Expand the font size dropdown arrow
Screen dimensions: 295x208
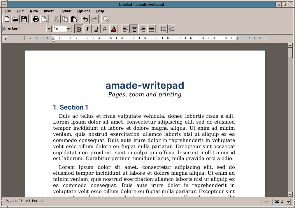(x=69, y=29)
